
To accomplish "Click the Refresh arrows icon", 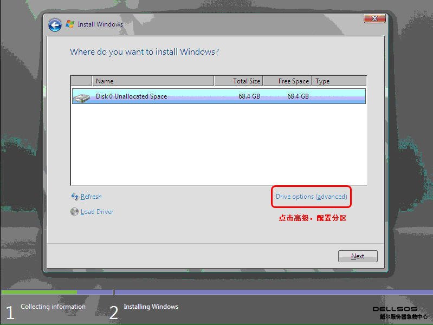I will click(x=75, y=196).
